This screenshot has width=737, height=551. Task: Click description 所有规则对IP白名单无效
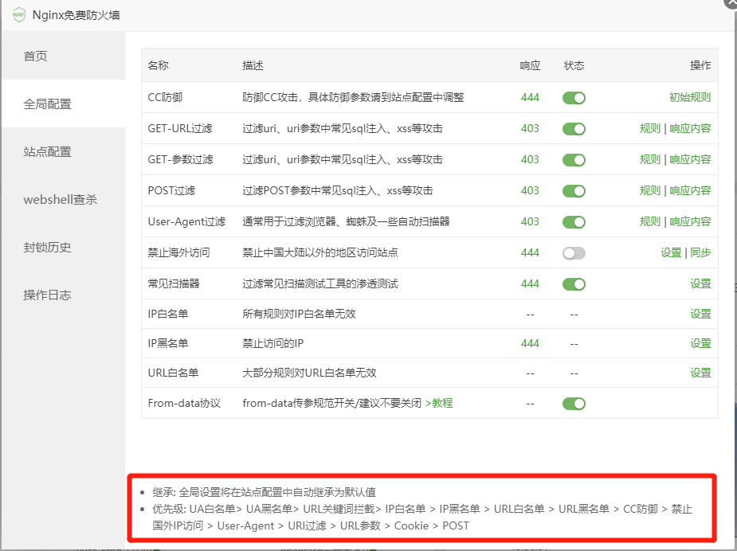(299, 313)
